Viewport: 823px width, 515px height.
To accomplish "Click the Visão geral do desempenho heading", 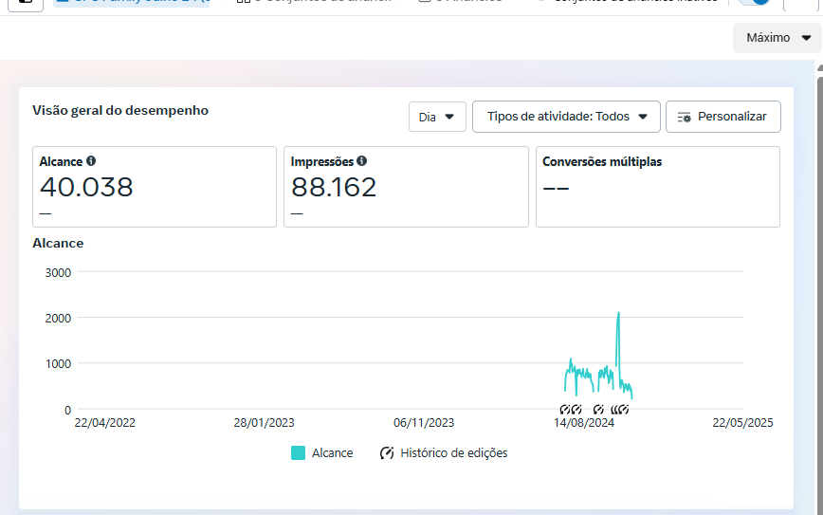I will pos(120,111).
